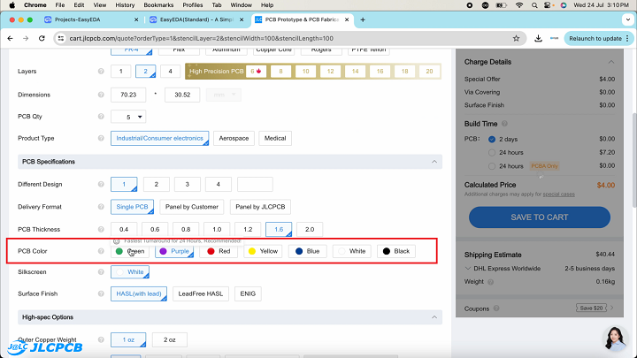Collapse the PCB Specifications section
637x358 pixels.
tap(434, 162)
